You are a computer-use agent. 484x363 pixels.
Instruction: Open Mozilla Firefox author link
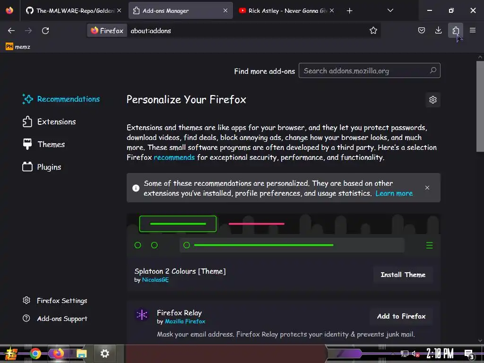[x=185, y=321]
